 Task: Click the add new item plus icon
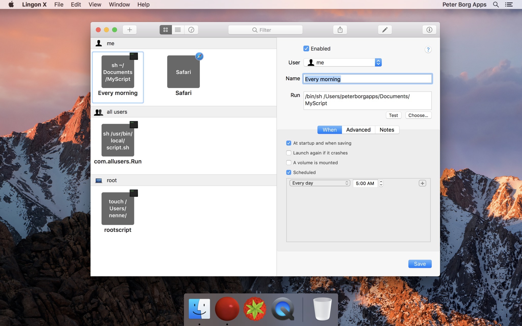(130, 29)
